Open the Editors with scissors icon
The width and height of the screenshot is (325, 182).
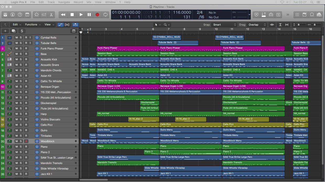[51, 14]
